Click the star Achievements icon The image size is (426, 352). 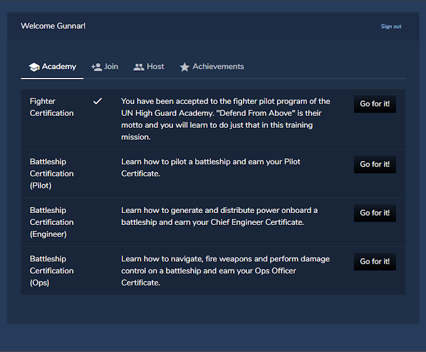[184, 67]
